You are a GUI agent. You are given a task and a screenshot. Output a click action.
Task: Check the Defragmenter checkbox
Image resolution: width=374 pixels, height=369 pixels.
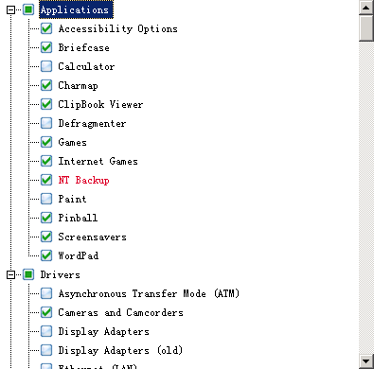click(x=46, y=123)
